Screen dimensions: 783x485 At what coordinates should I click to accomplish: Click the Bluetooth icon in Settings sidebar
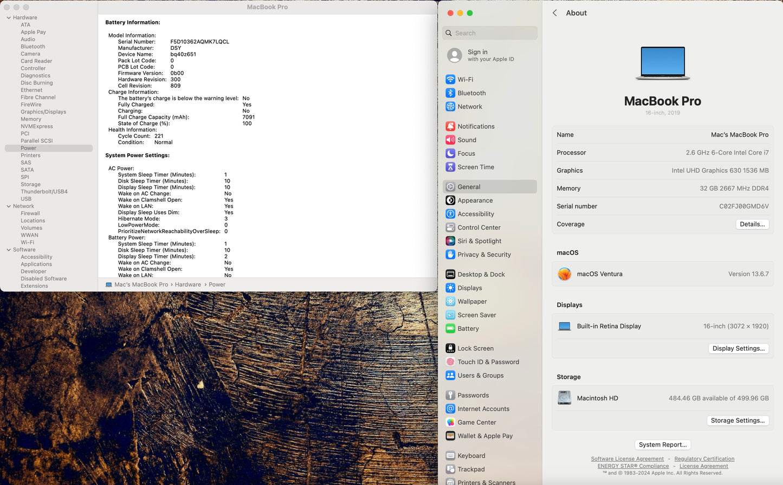[450, 93]
